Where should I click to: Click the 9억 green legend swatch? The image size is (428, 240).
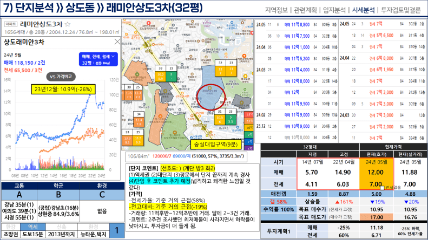(x=249, y=135)
